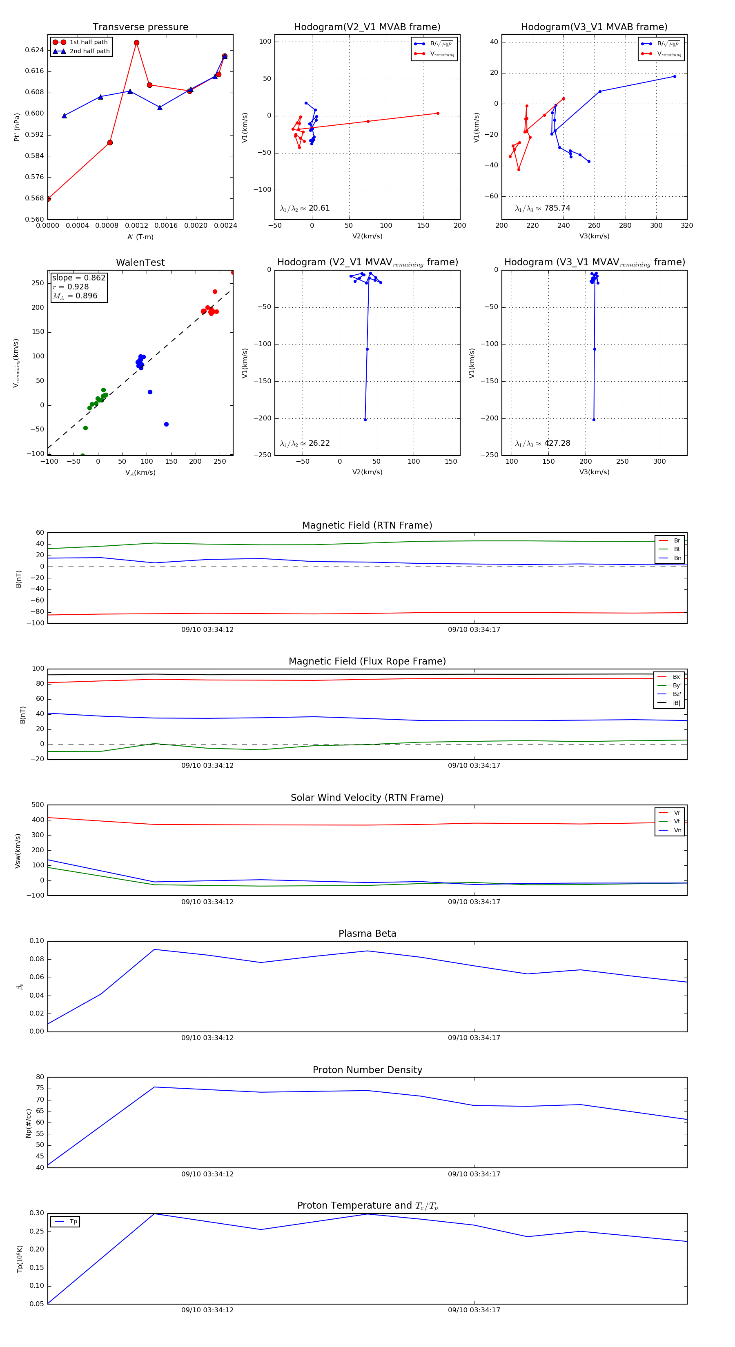Select the 'Vr' legend entry
The height and width of the screenshot is (1347, 735).
[670, 813]
